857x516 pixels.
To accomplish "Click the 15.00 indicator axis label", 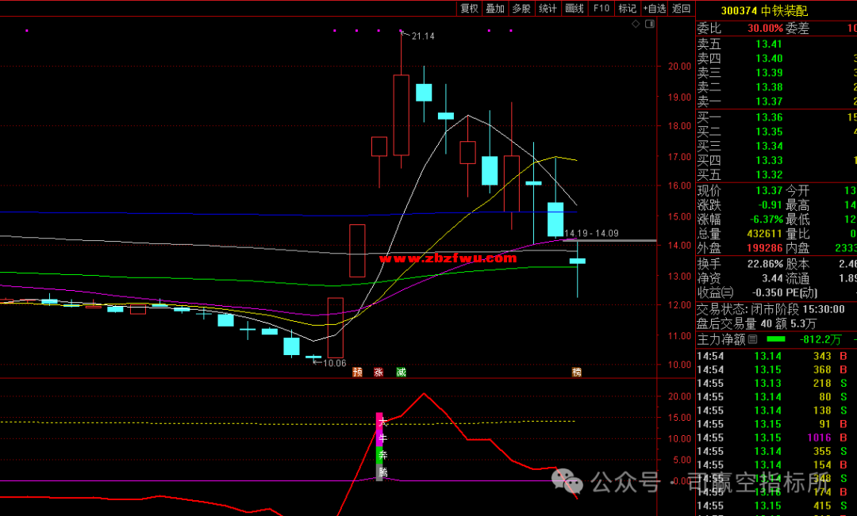I will click(x=680, y=417).
